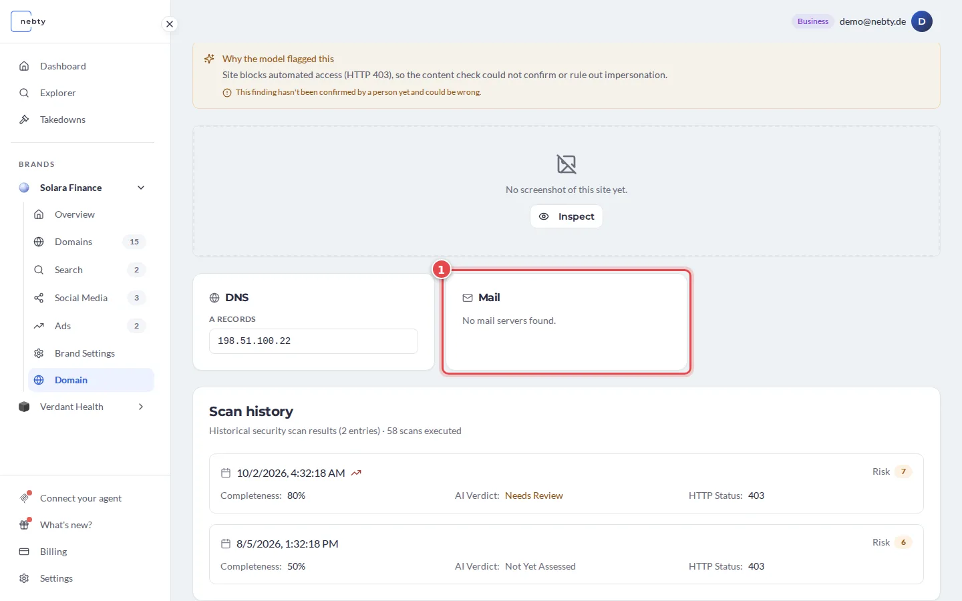Click the Mail envelope icon

click(468, 298)
